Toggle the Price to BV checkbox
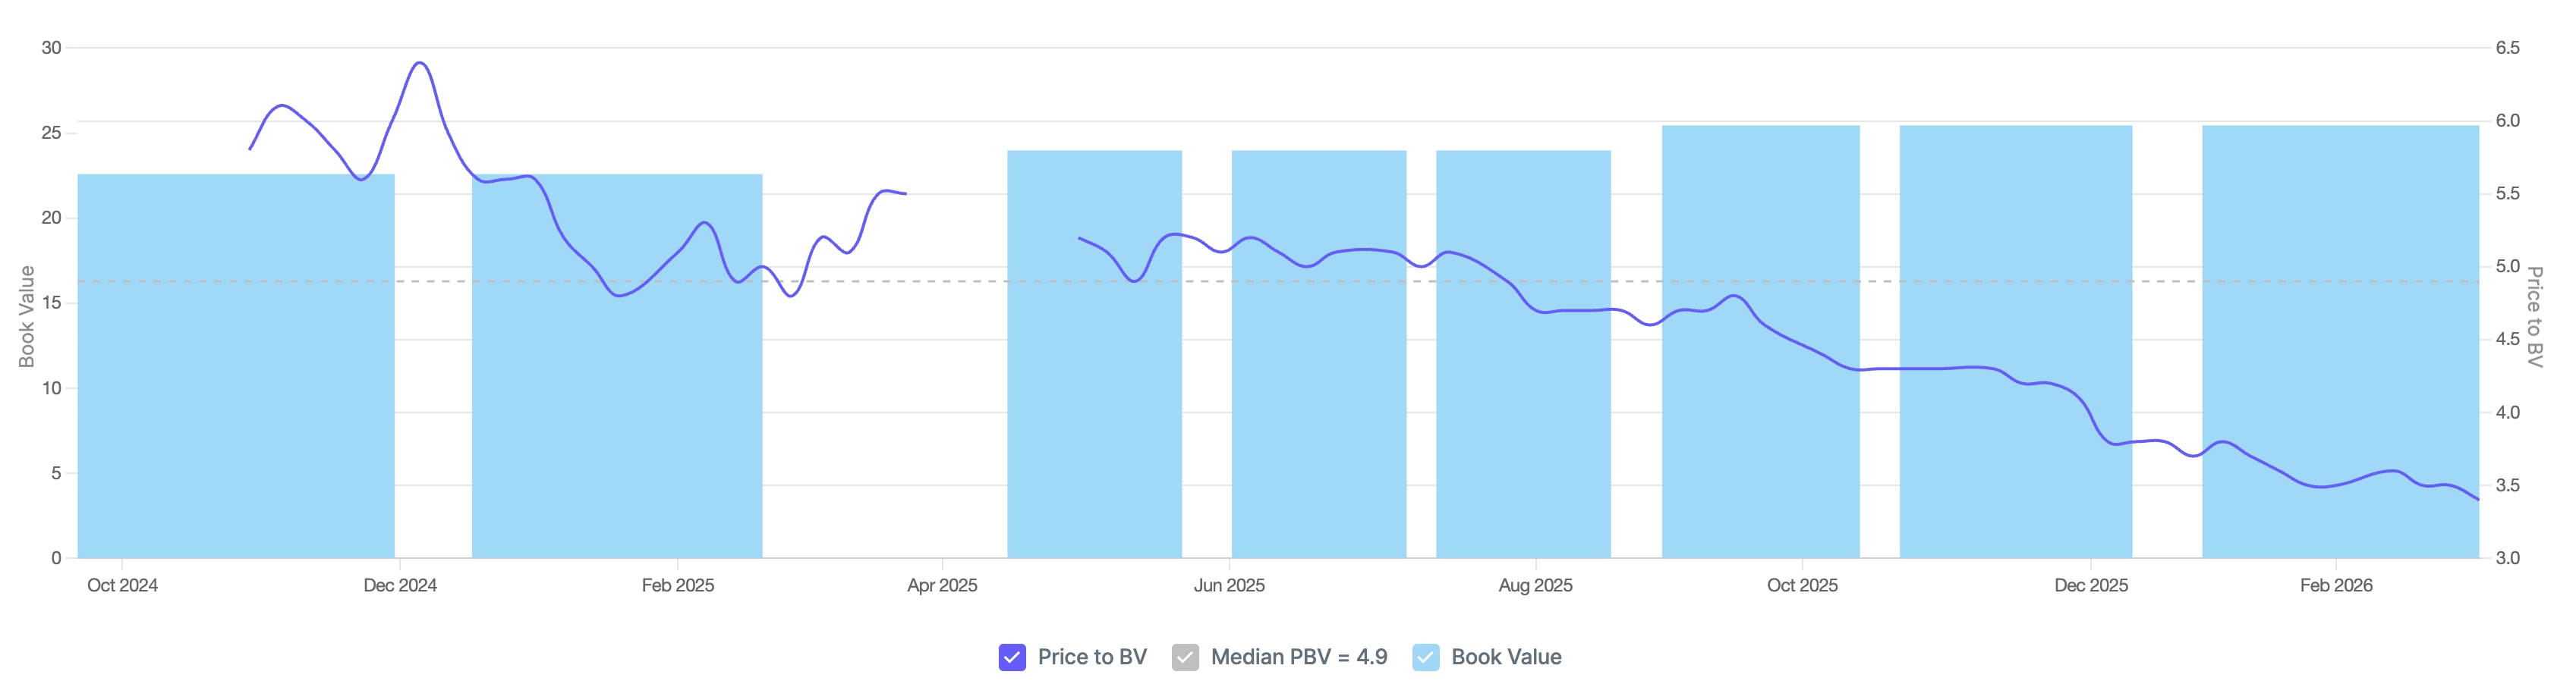The image size is (2576, 684). pyautogui.click(x=1011, y=657)
